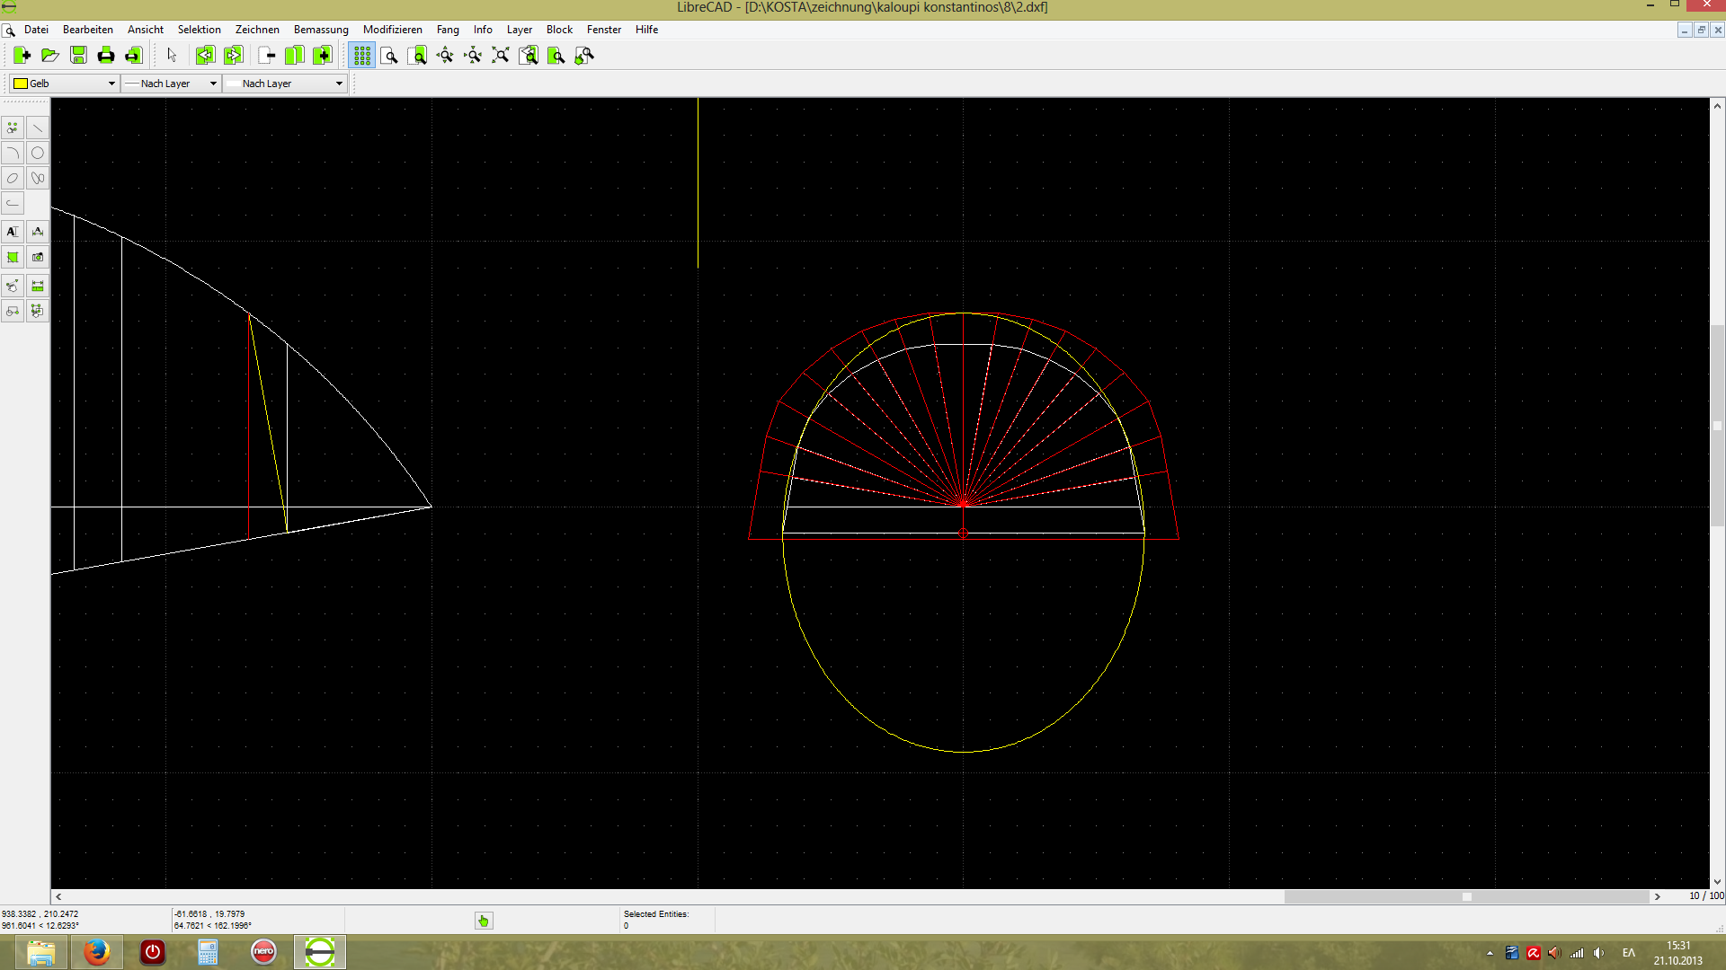Open the dimension tools
This screenshot has height=970, width=1726.
(x=38, y=232)
